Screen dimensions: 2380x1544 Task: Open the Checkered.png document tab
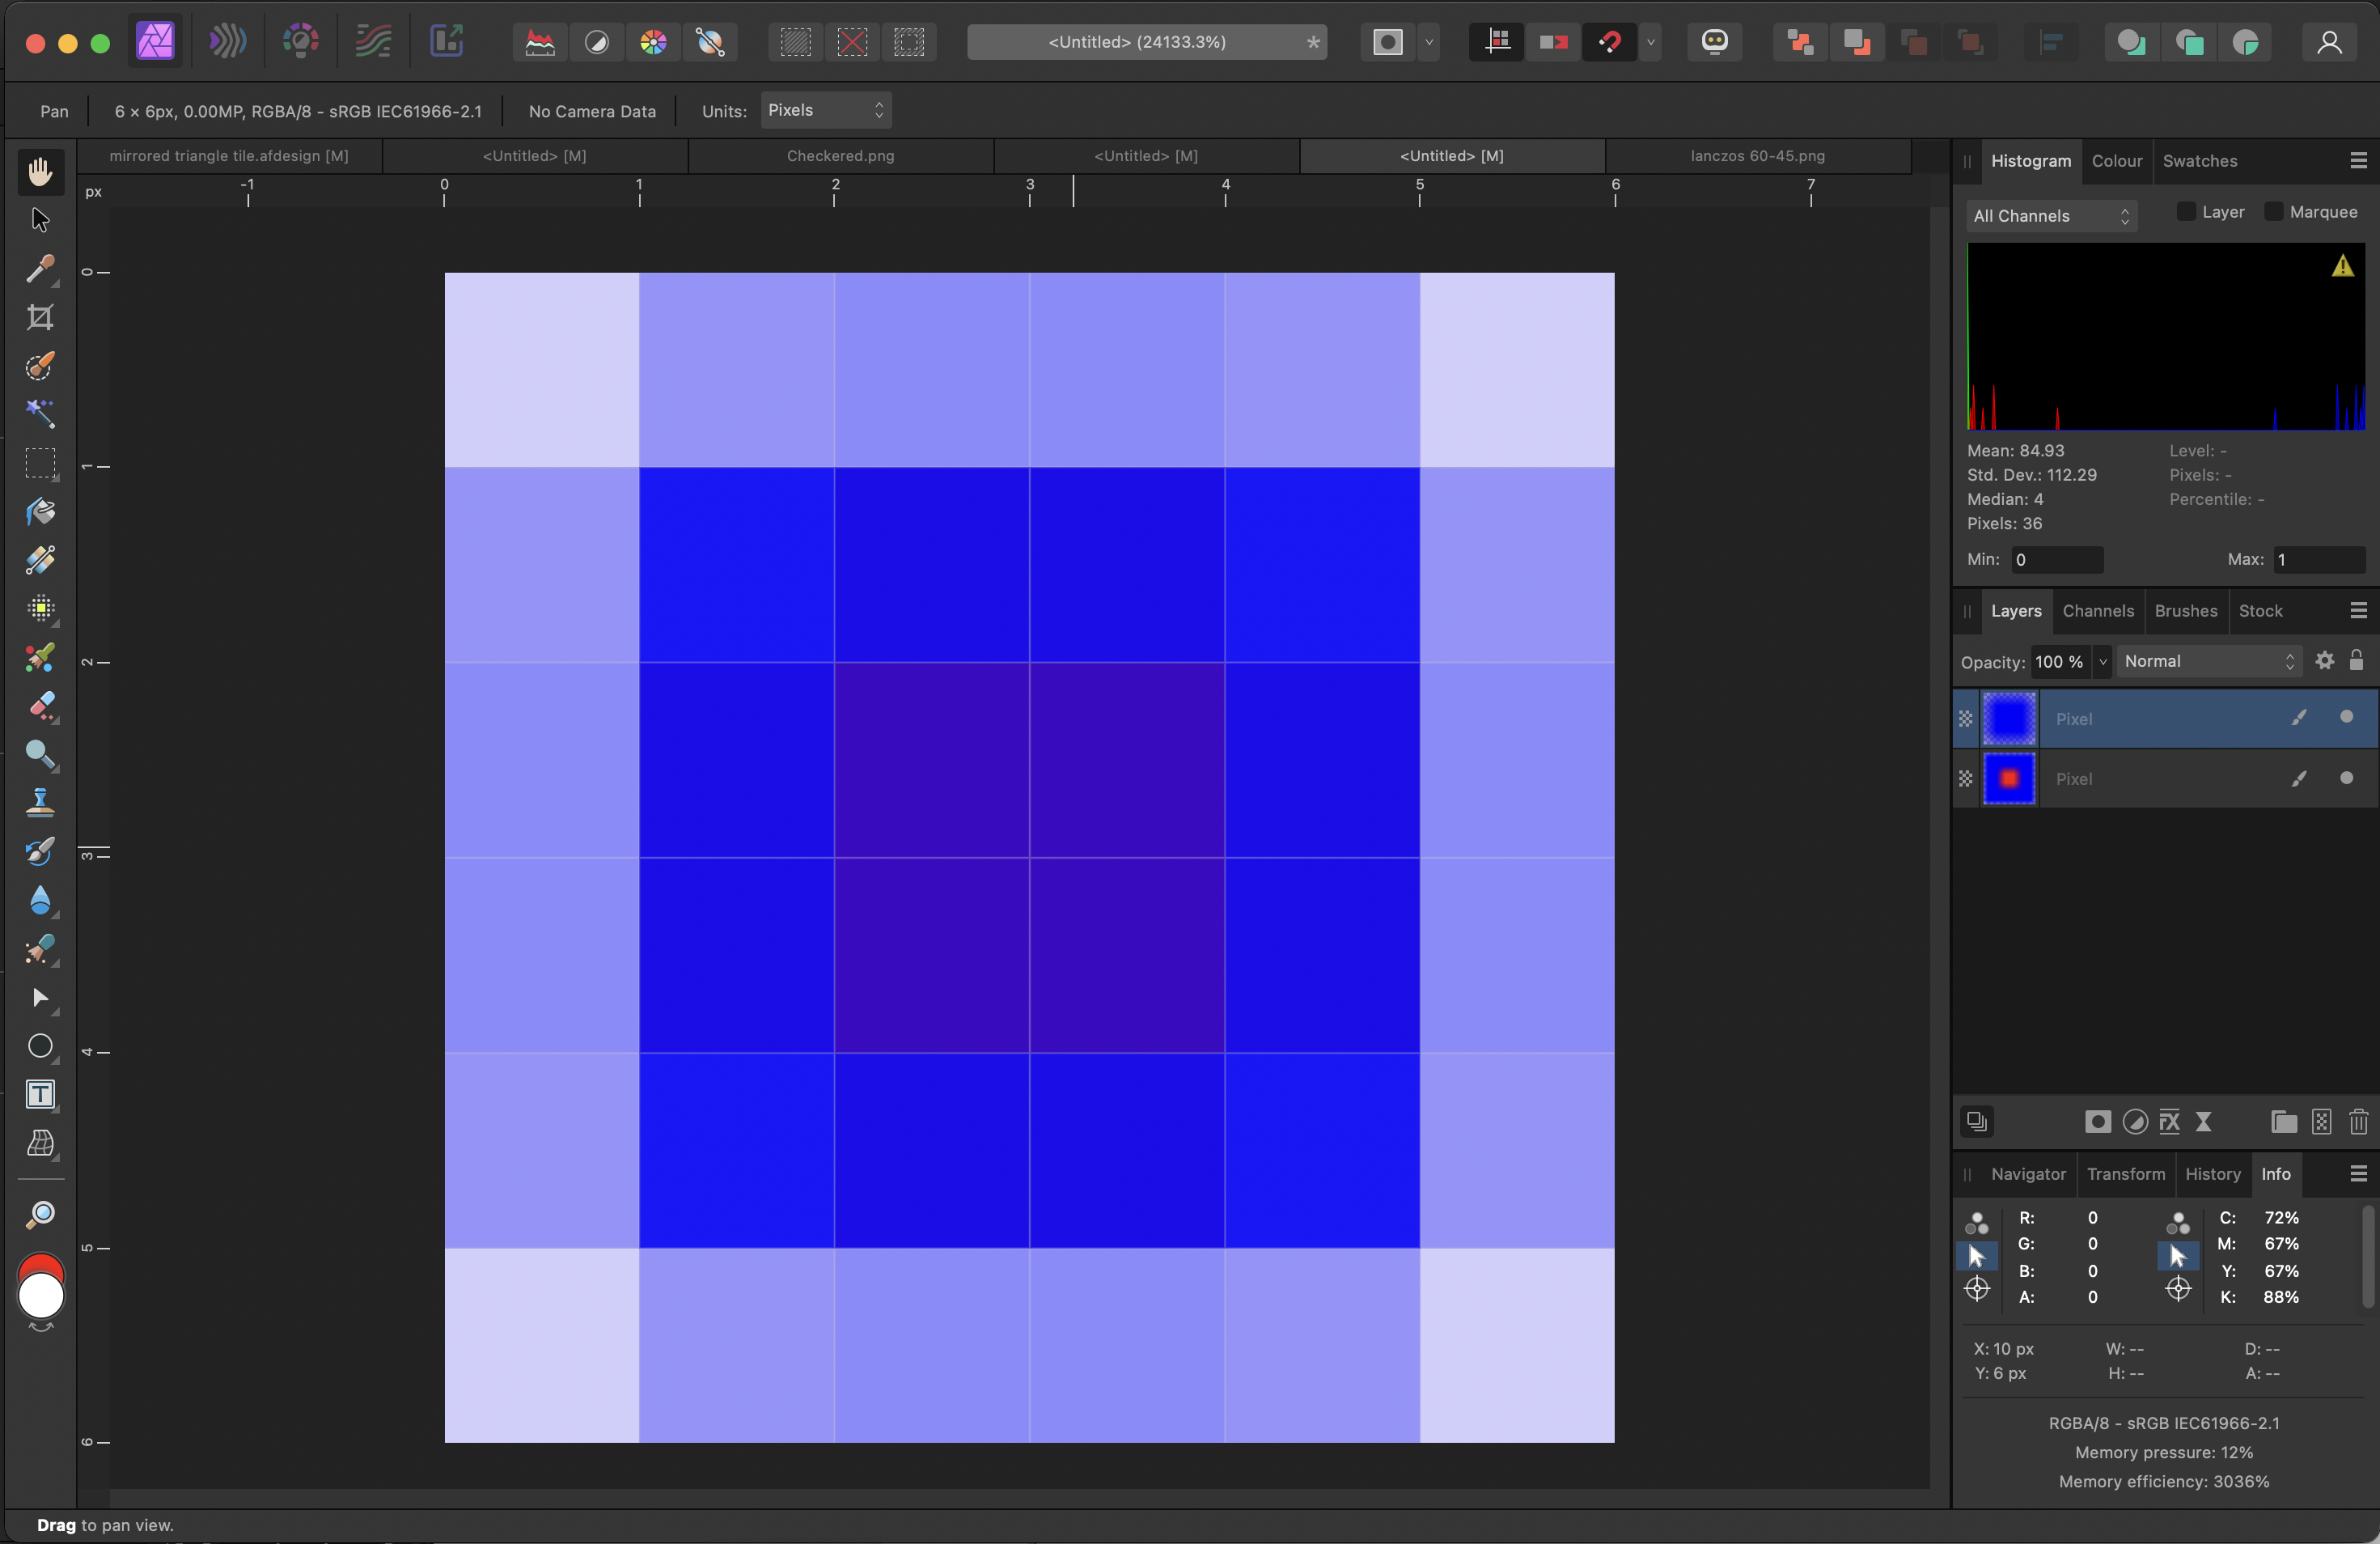(840, 156)
